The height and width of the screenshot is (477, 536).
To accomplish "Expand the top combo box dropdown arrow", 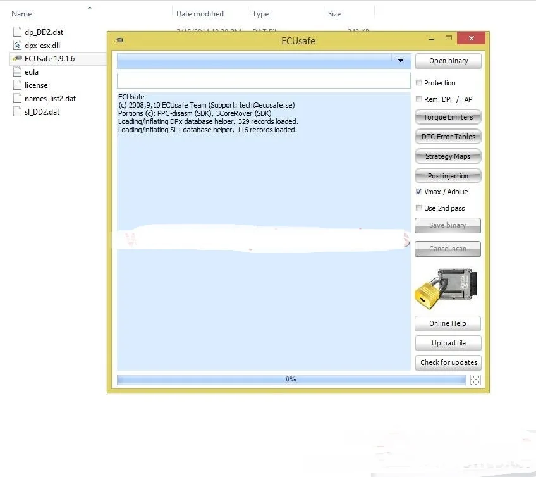I will point(401,61).
